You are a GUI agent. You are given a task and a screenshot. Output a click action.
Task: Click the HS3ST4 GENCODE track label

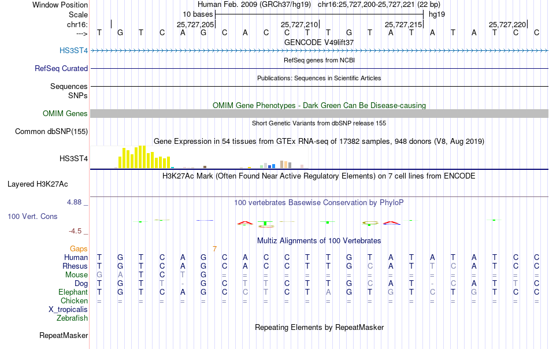[73, 50]
